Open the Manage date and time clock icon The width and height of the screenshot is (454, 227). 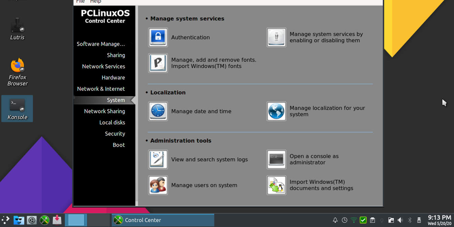[x=158, y=111]
